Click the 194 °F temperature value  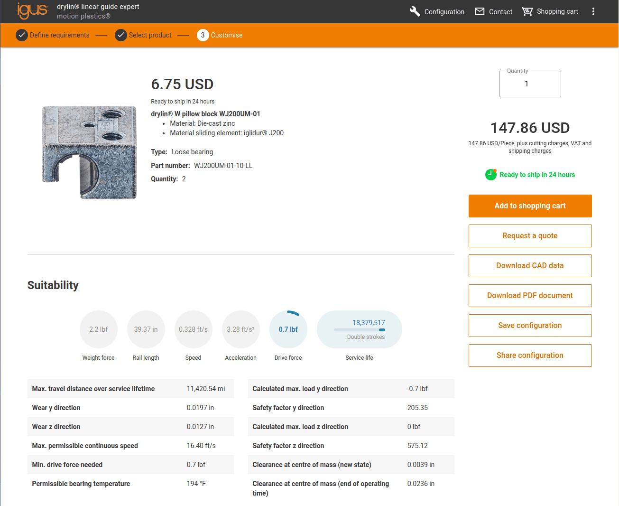(196, 484)
